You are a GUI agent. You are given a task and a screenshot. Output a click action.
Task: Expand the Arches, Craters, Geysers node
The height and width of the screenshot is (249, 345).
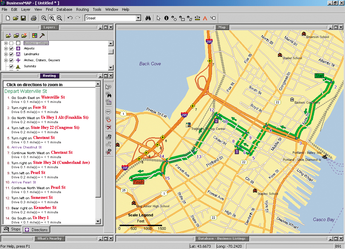(6, 60)
